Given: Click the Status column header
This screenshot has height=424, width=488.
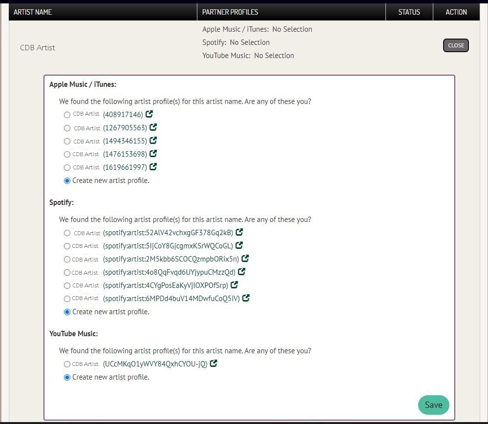Looking at the screenshot, I should 409,12.
